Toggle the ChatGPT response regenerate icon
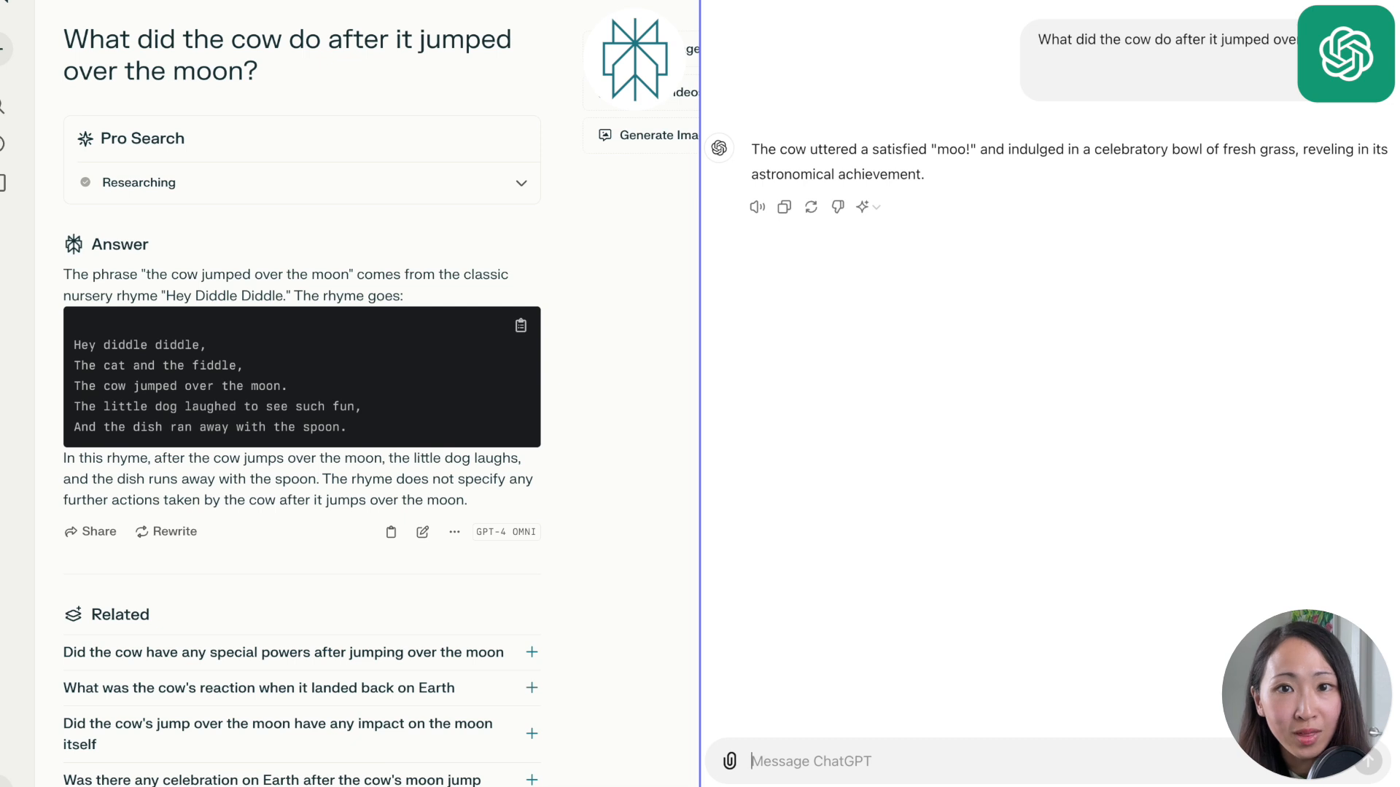The image size is (1400, 787). pyautogui.click(x=812, y=207)
